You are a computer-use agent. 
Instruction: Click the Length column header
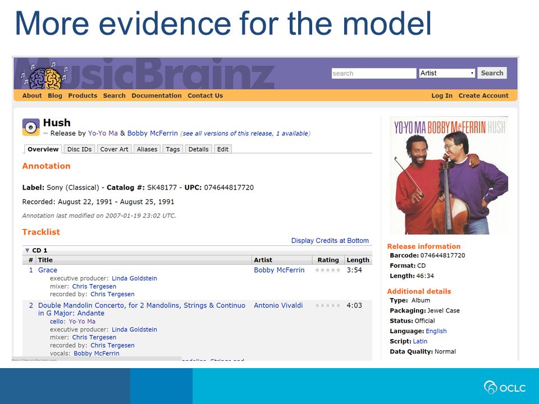point(358,260)
